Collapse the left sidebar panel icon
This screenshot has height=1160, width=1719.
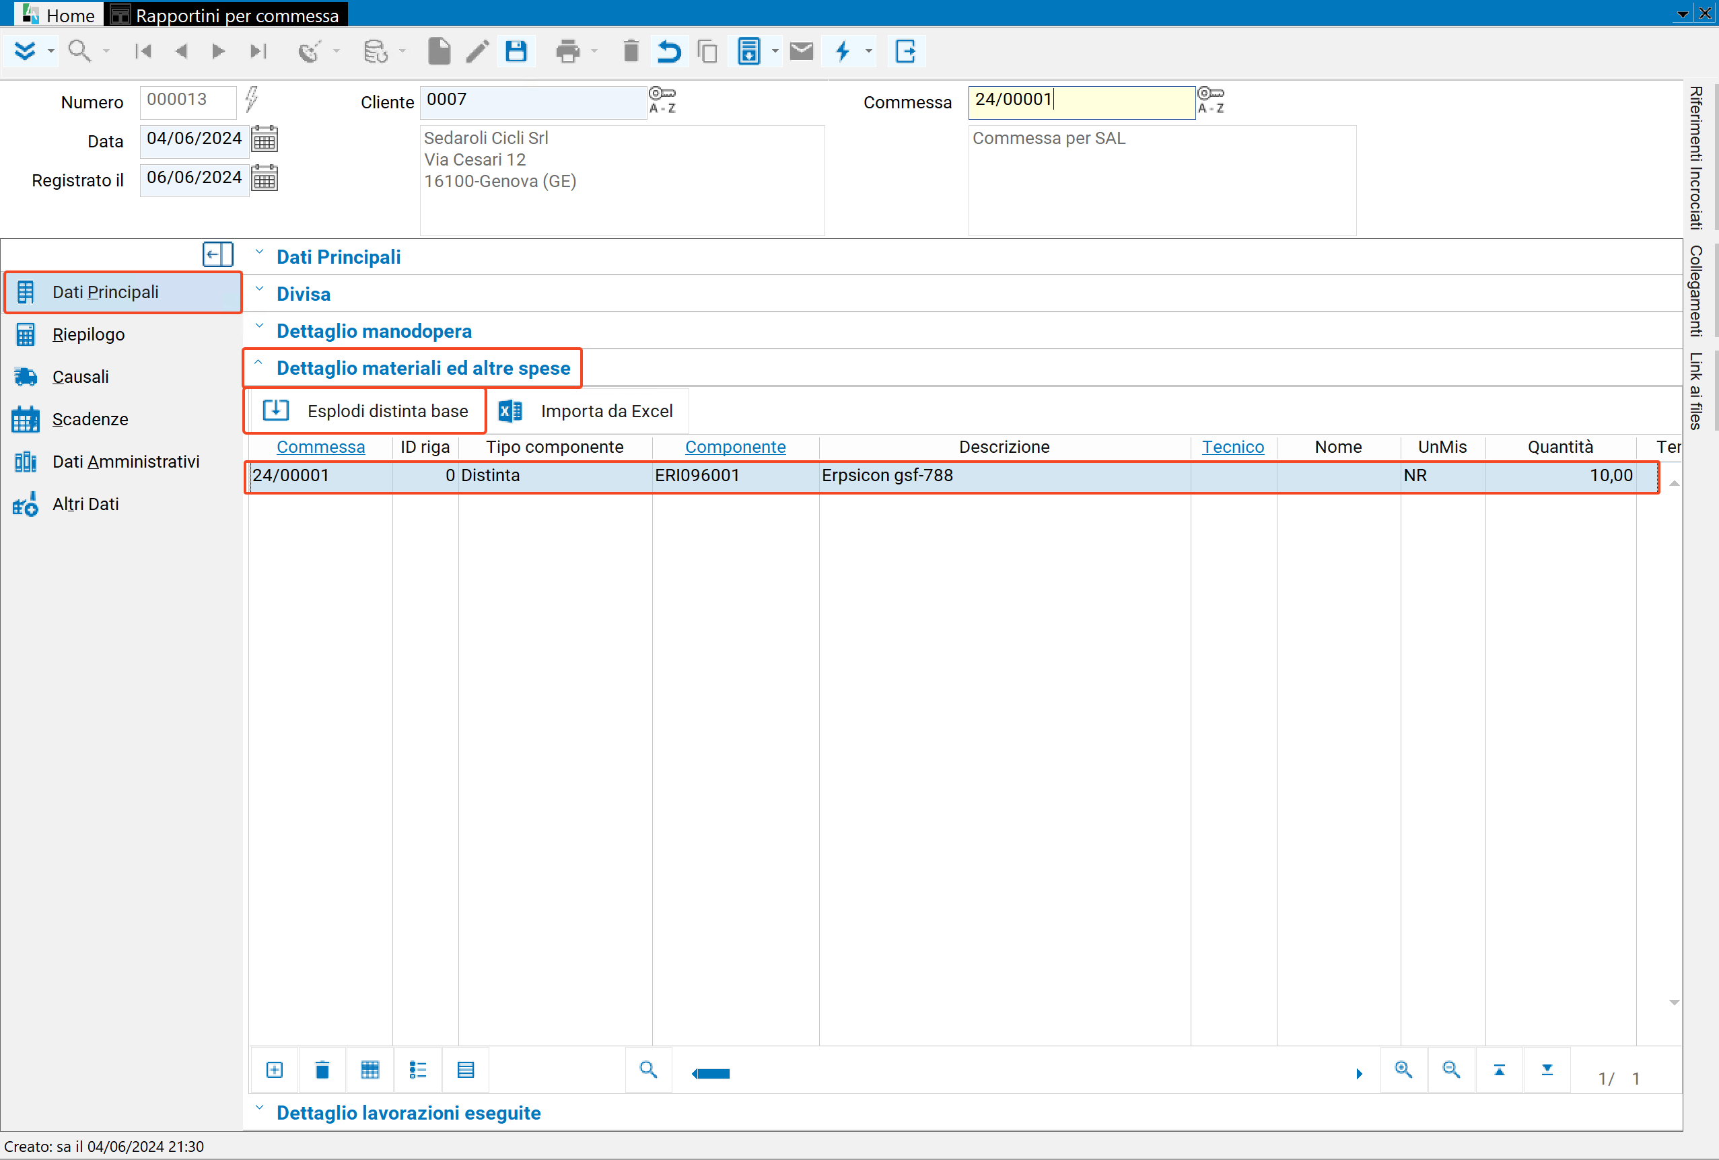click(218, 255)
